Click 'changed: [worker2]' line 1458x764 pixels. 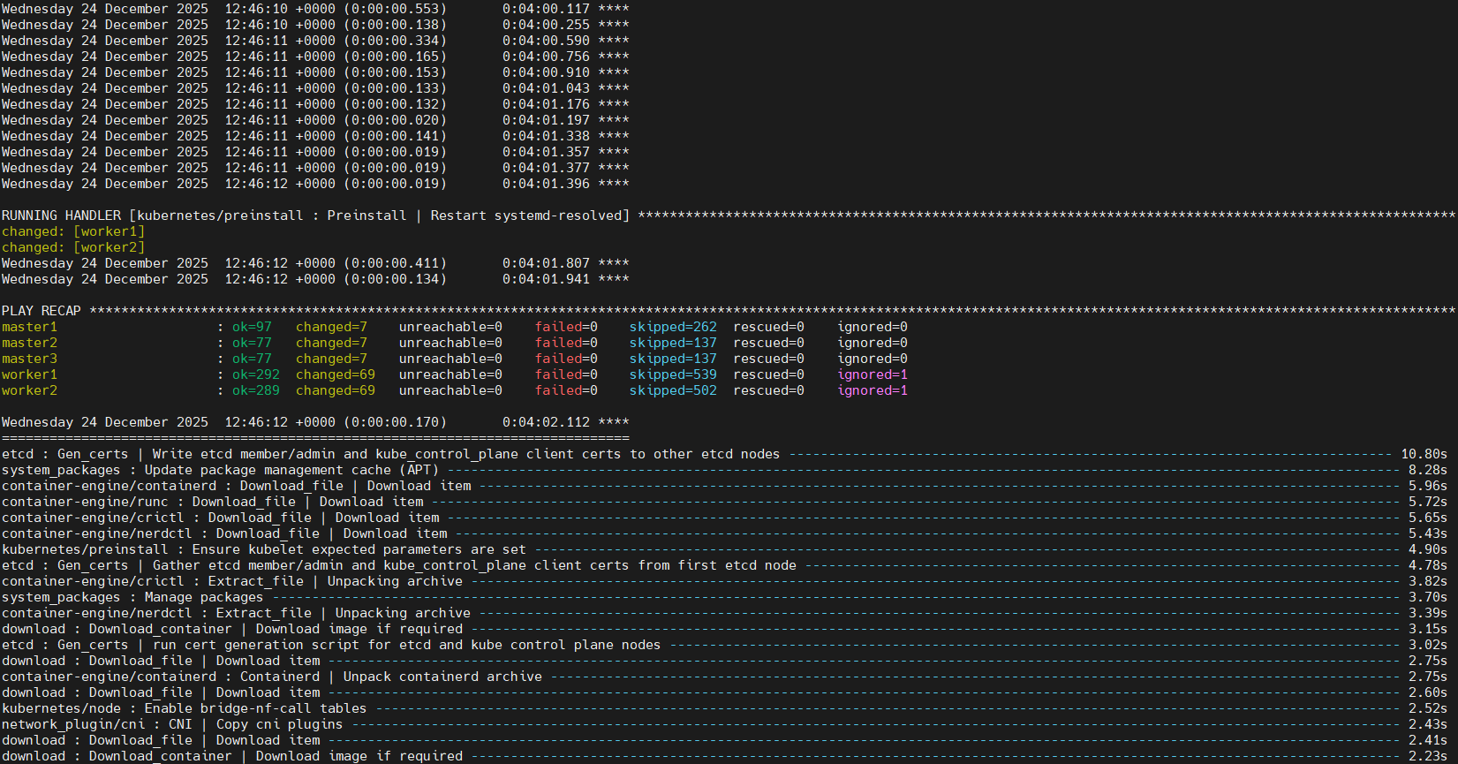73,247
